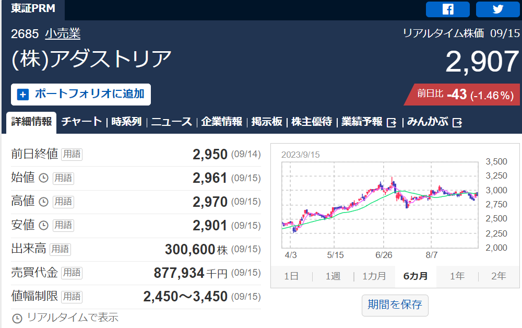The height and width of the screenshot is (328, 522).
Task: Click the current price 2,907
Action: click(x=482, y=62)
